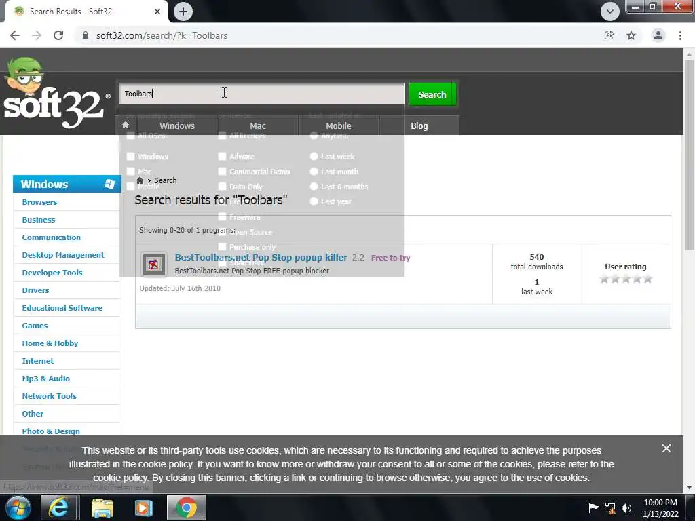Open Chrome three-dot menu
695x521 pixels.
click(x=680, y=35)
